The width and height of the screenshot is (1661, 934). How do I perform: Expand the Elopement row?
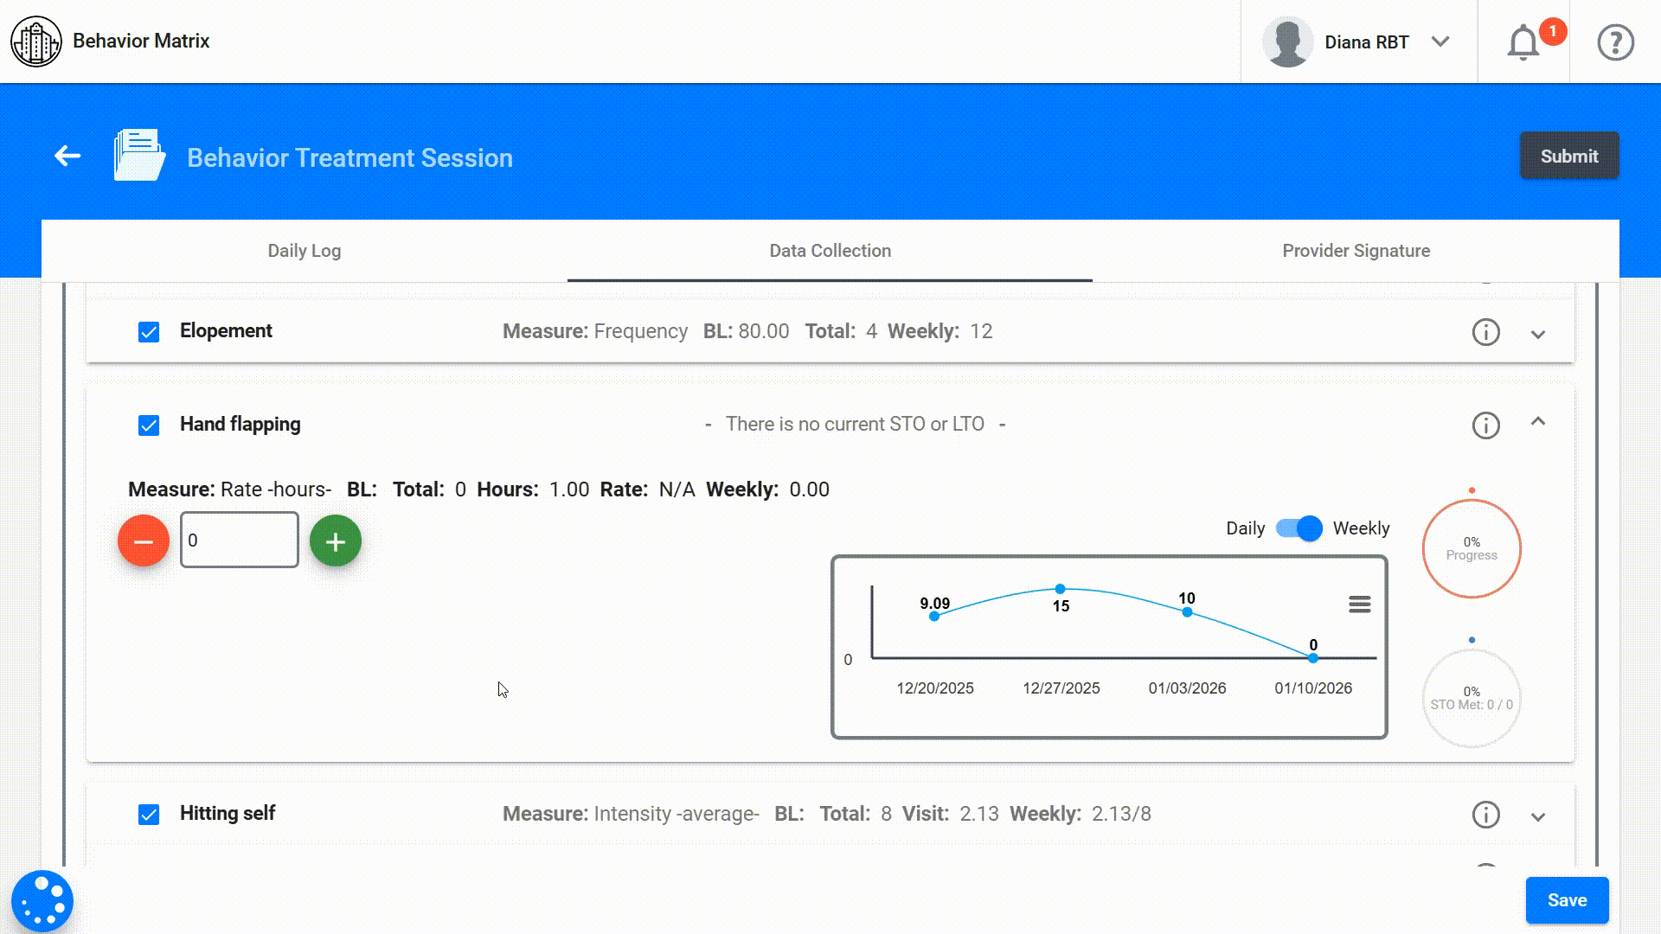click(1537, 334)
